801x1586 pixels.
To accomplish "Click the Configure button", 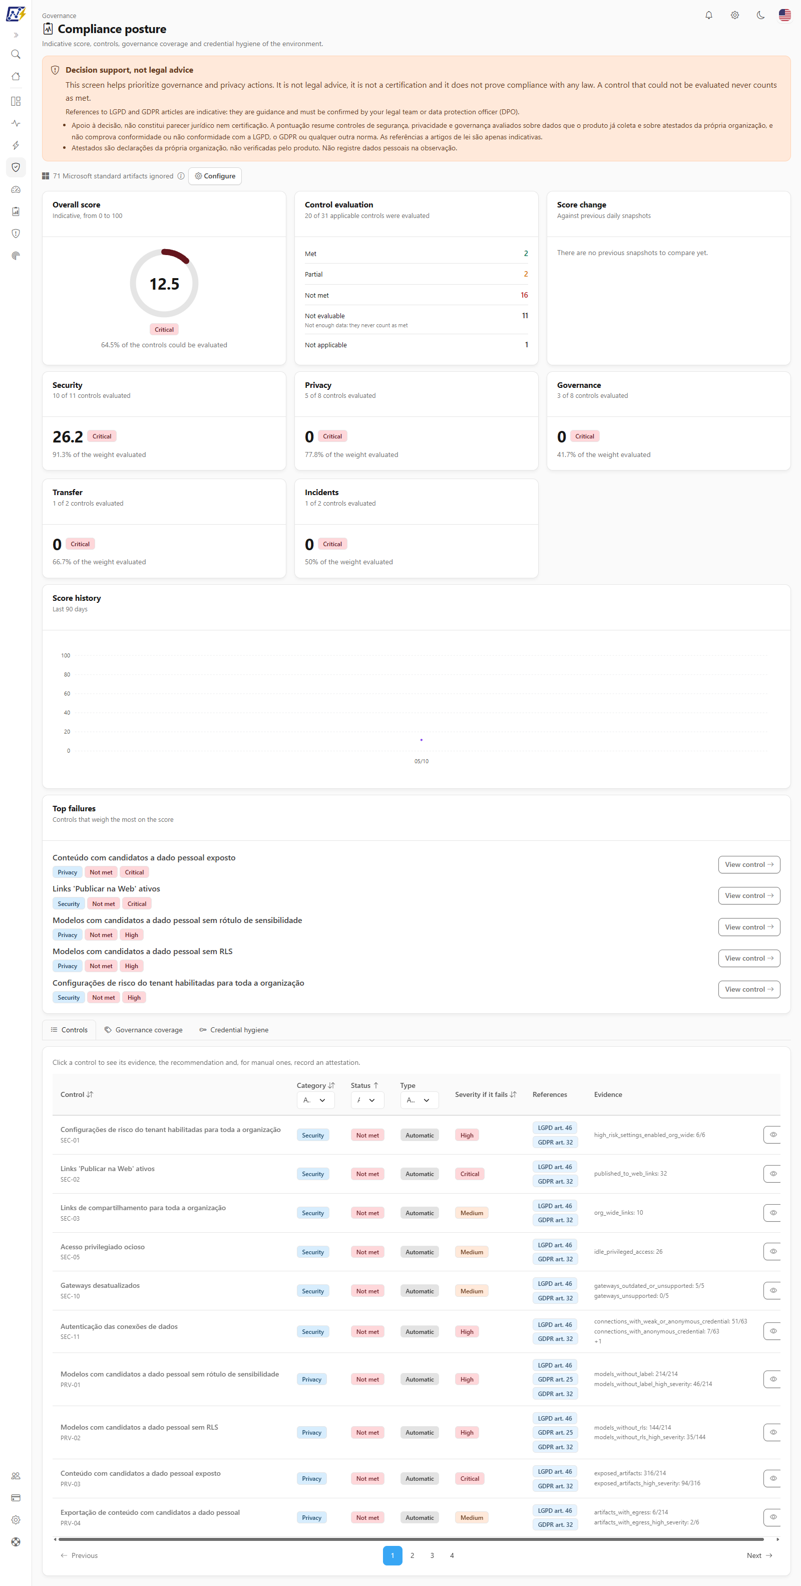I will (x=215, y=176).
